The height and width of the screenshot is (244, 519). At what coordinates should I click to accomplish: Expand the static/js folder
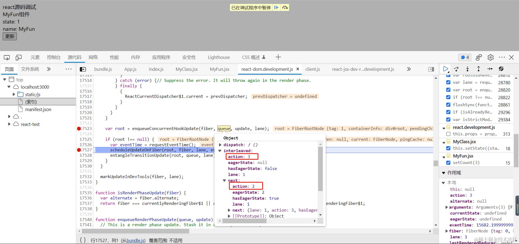(14, 94)
